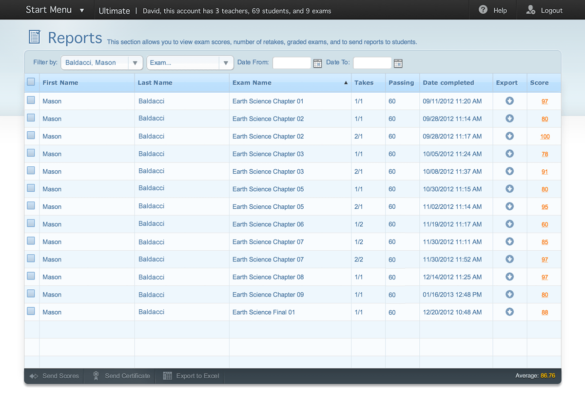Check the Earth Science Chapter 06 row checkbox
The image size is (585, 400).
click(x=31, y=223)
